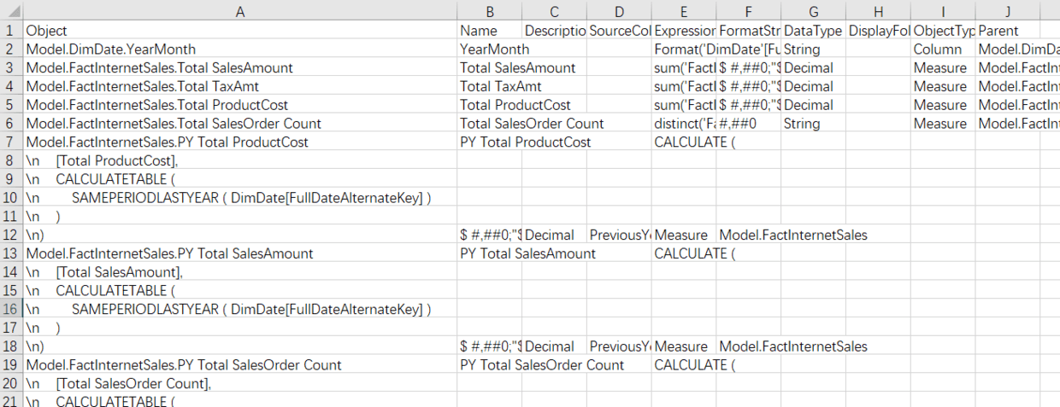1060x407 pixels.
Task: Click the '#,##0' format cell in row 6
Action: (749, 124)
